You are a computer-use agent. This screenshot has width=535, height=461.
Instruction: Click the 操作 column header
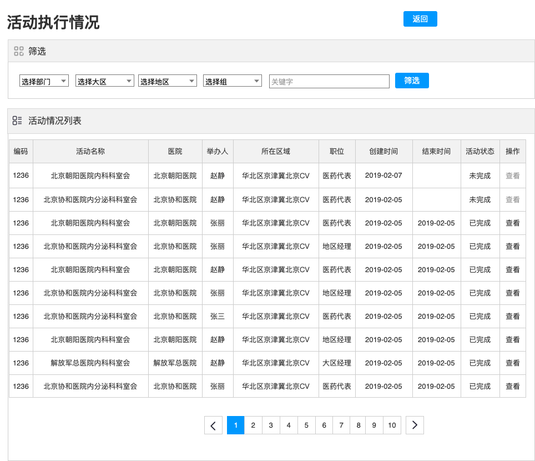(x=512, y=151)
